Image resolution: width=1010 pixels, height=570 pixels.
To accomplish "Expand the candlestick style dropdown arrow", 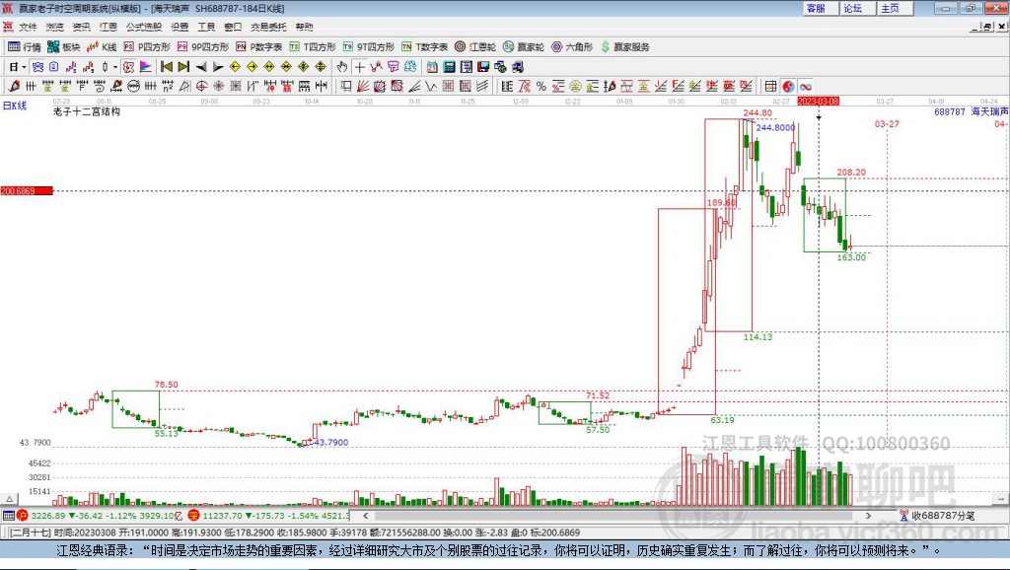I will click(115, 66).
